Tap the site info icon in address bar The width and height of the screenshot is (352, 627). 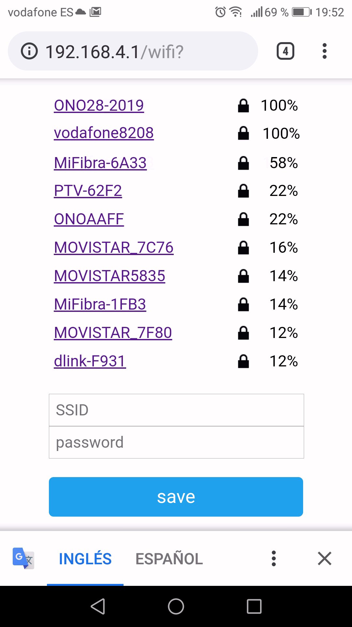click(x=29, y=51)
